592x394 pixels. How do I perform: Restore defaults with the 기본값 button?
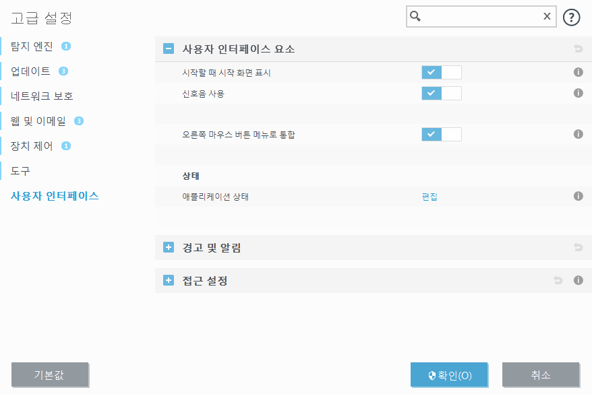point(50,374)
